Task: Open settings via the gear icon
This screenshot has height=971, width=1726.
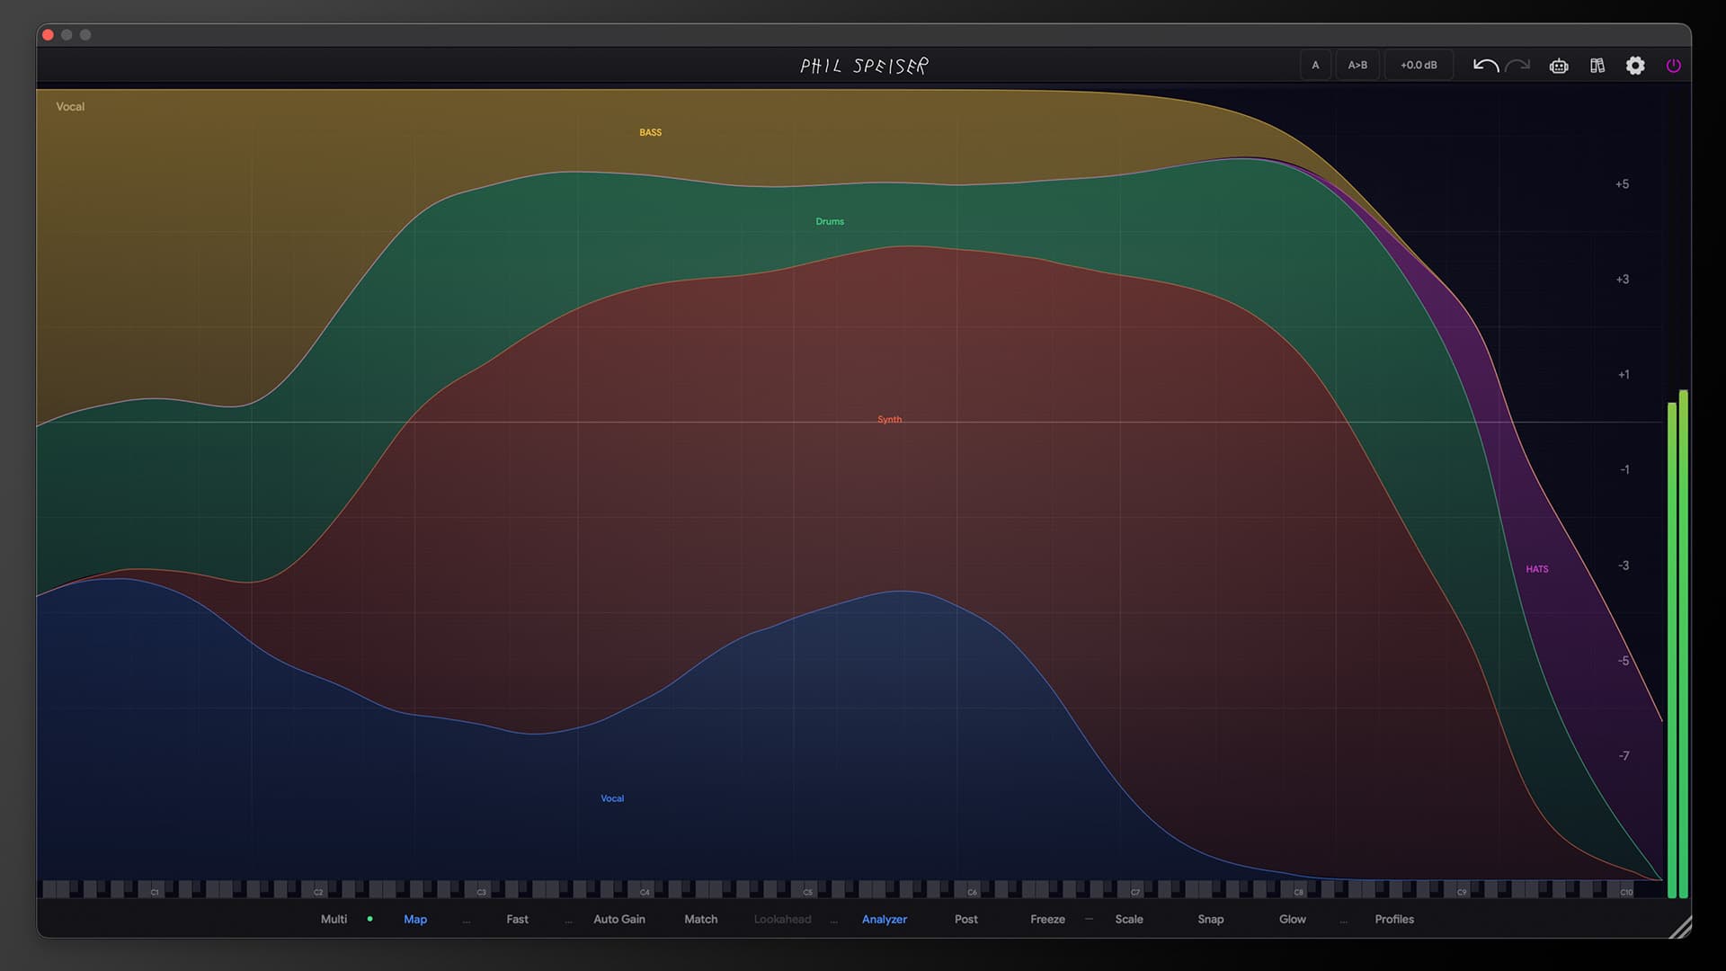Action: tap(1635, 66)
